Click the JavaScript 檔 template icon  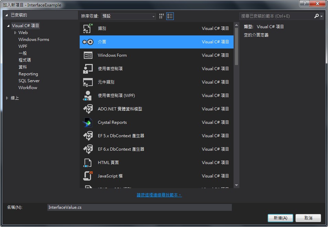(88, 176)
